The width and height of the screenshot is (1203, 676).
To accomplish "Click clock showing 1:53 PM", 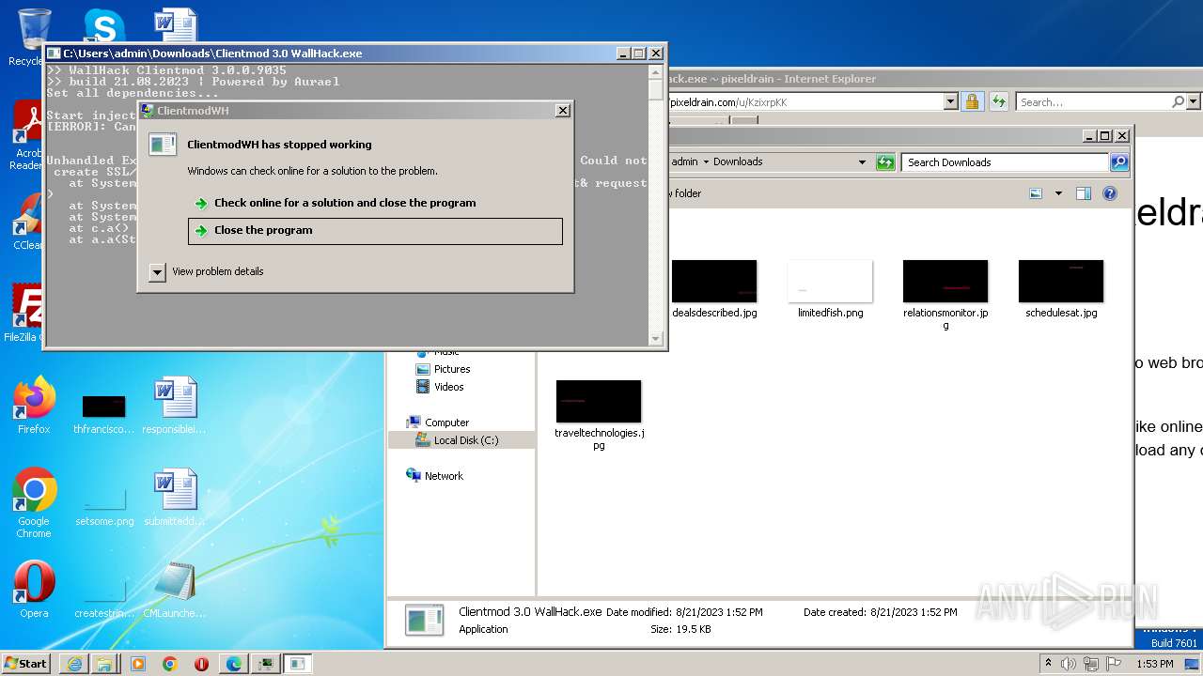I will 1154,664.
